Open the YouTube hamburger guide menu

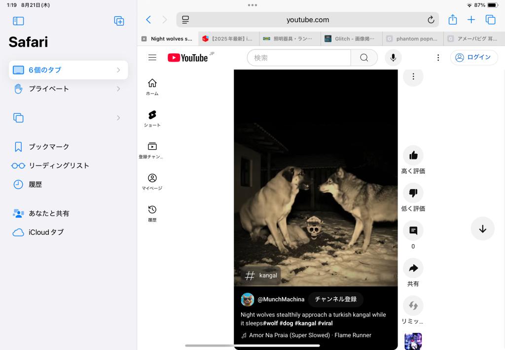click(152, 58)
